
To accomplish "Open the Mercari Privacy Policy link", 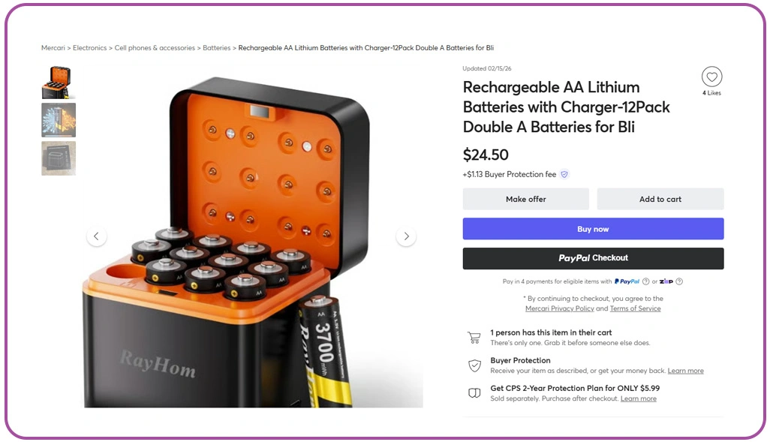I will pos(559,308).
